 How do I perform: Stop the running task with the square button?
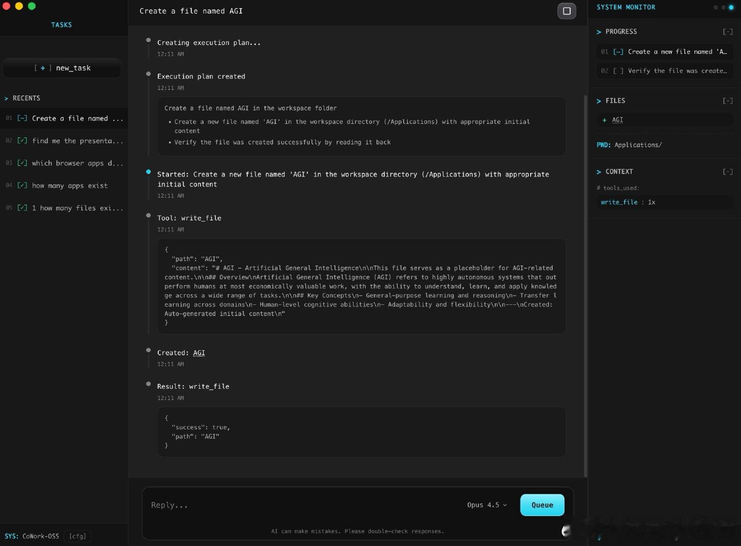pyautogui.click(x=566, y=11)
